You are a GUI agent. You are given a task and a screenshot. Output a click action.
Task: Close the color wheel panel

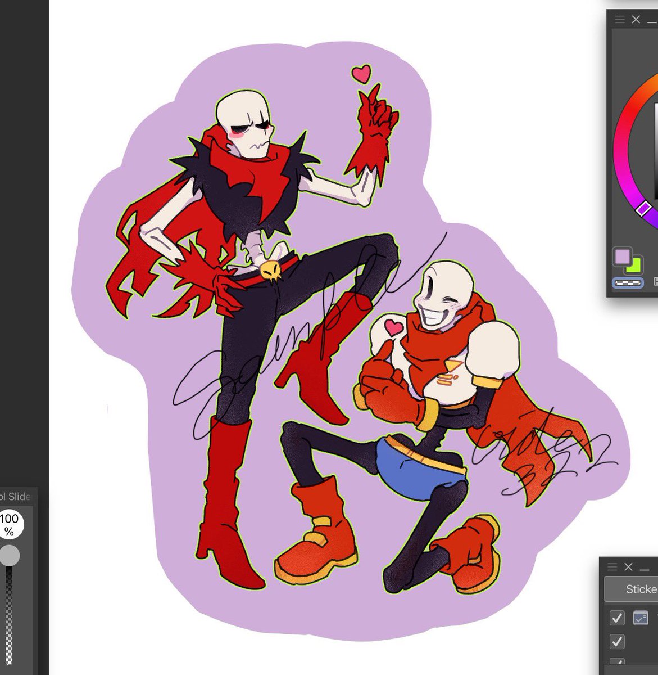(x=636, y=20)
